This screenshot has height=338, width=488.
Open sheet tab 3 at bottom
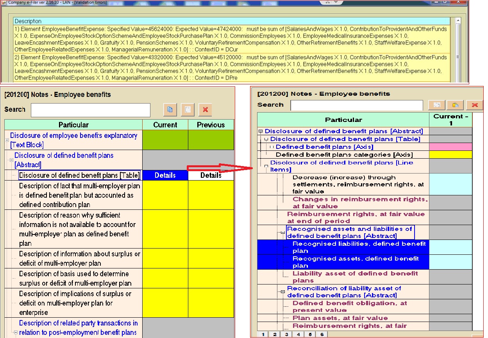point(286,334)
